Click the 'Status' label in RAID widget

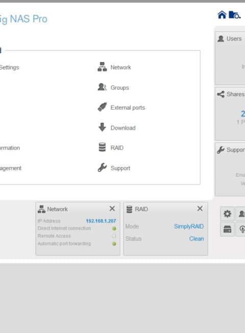tap(134, 239)
